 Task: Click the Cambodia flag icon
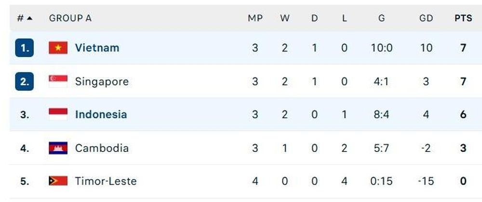coord(58,148)
